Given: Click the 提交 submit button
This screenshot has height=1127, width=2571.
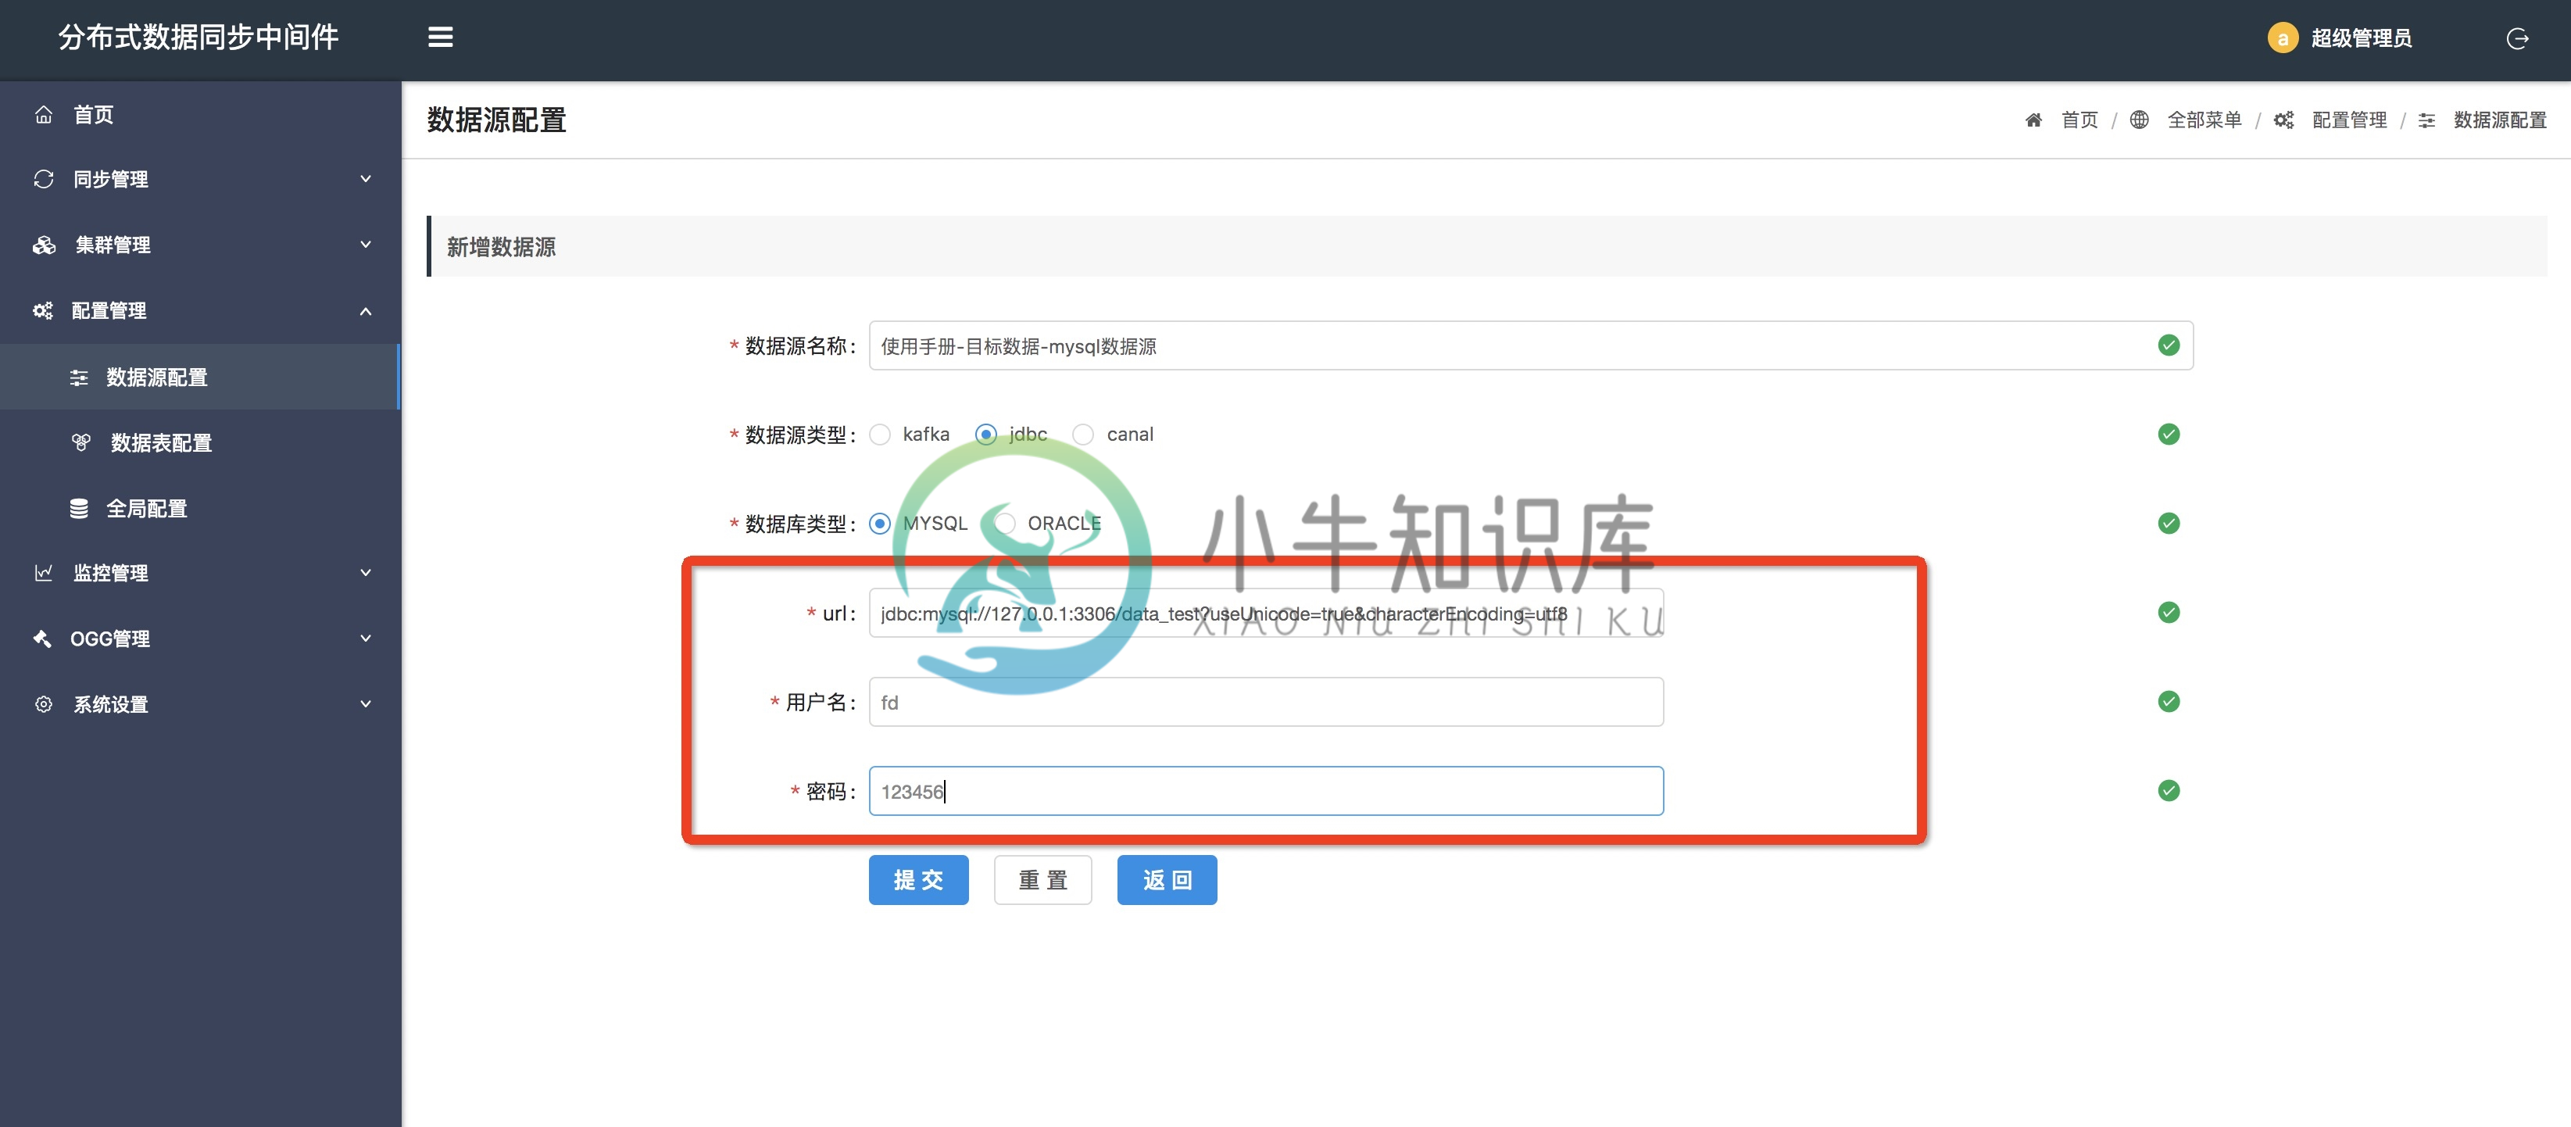Looking at the screenshot, I should point(917,879).
